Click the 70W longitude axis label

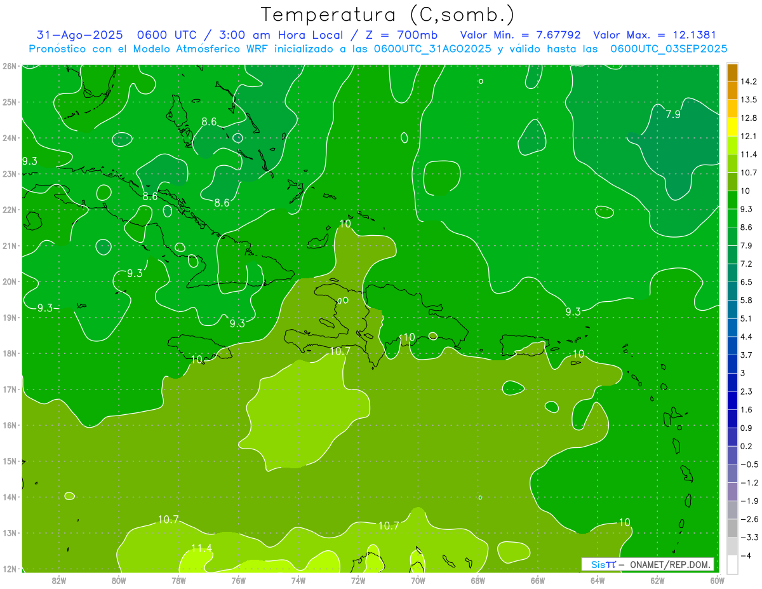point(418,579)
